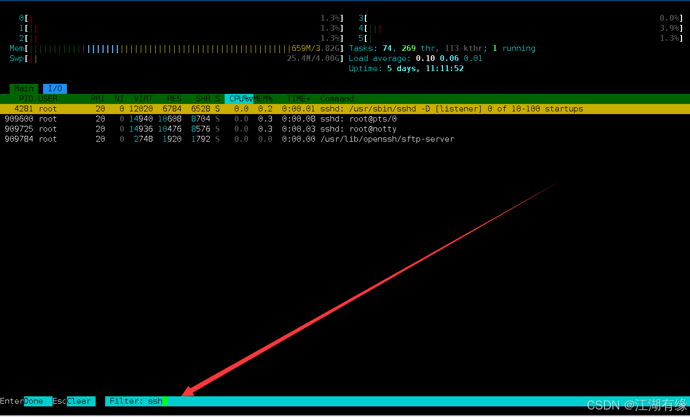
Task: Switch to the Main tab
Action: (x=23, y=89)
